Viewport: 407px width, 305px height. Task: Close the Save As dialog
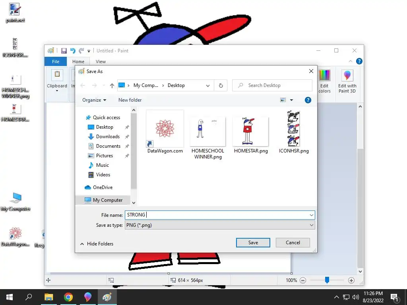pyautogui.click(x=311, y=71)
